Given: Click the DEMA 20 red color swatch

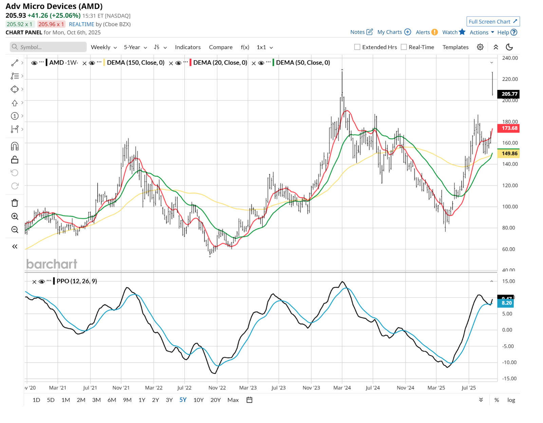Looking at the screenshot, I should pyautogui.click(x=190, y=63).
